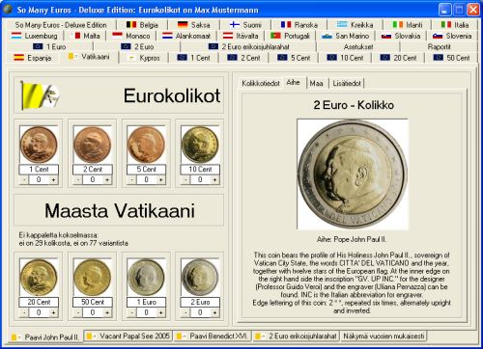This screenshot has height=349, width=483.
Task: Open the Saksa flag tab
Action: (193, 25)
